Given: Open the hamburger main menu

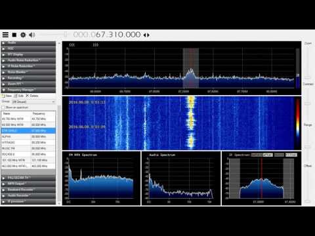Looking at the screenshot, I should pos(5,35).
